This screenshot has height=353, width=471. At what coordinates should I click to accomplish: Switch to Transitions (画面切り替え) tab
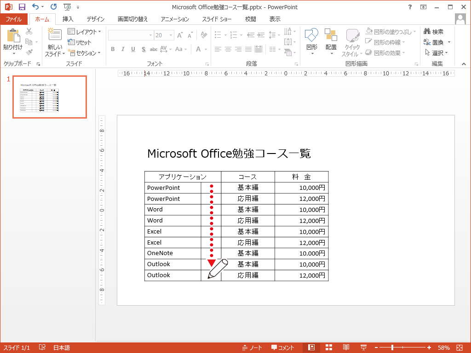(132, 19)
